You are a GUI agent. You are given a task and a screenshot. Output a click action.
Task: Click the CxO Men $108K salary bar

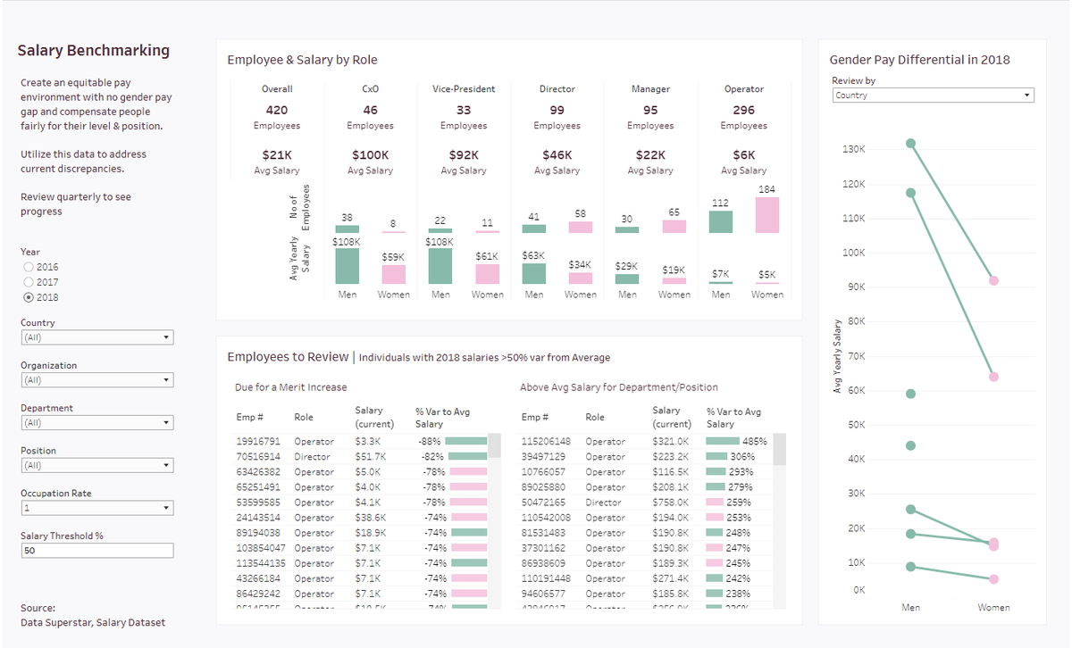pyautogui.click(x=347, y=266)
